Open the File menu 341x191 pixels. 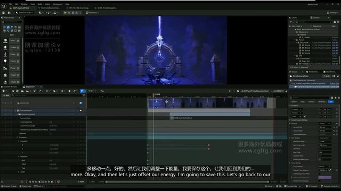tap(10, 4)
